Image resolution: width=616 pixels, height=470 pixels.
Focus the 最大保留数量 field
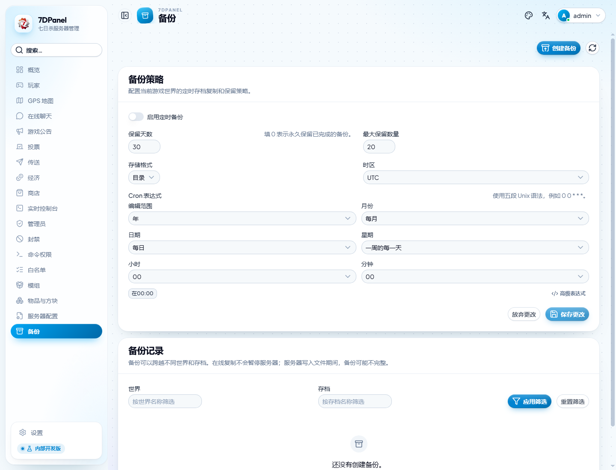(x=379, y=147)
